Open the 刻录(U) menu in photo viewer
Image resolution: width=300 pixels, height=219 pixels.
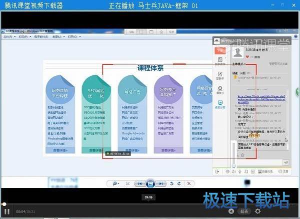pyautogui.click(x=57, y=36)
